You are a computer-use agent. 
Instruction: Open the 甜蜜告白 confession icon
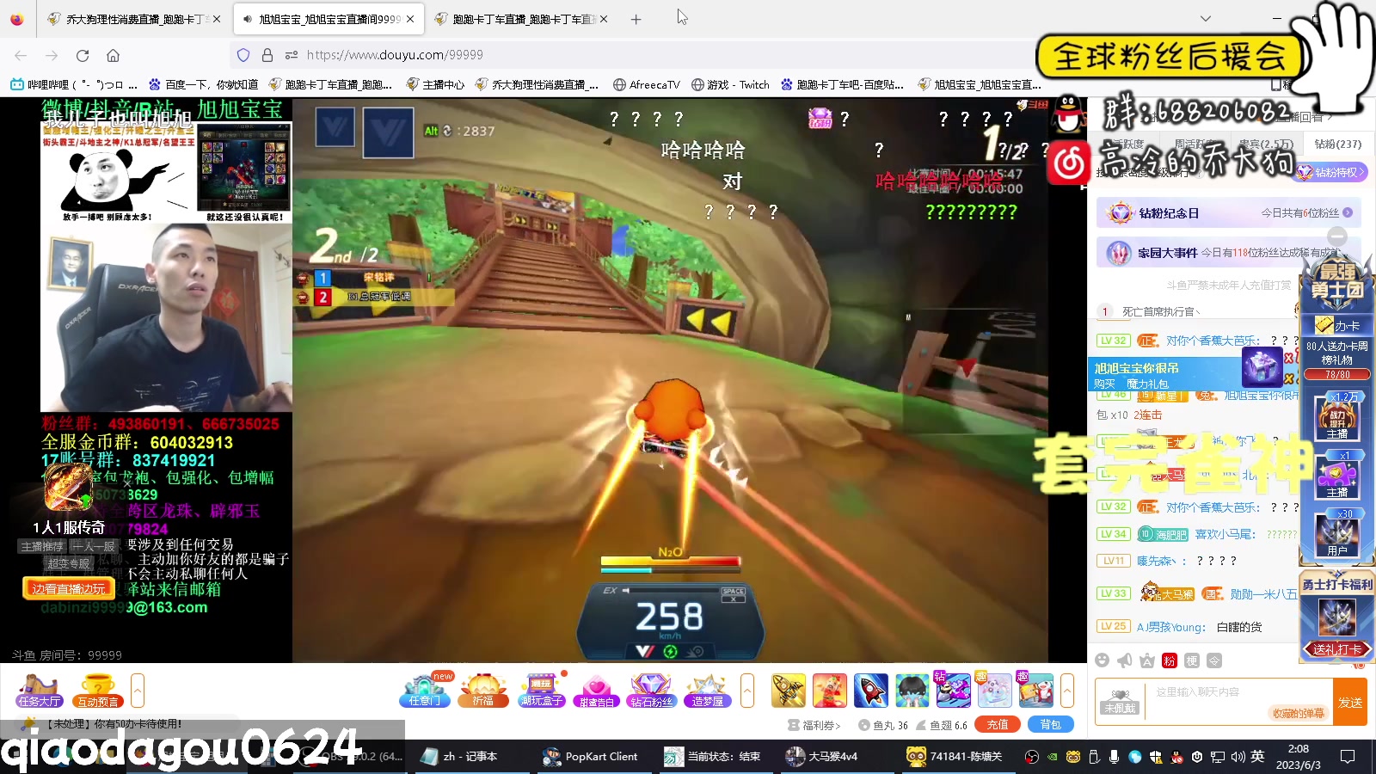[597, 691]
